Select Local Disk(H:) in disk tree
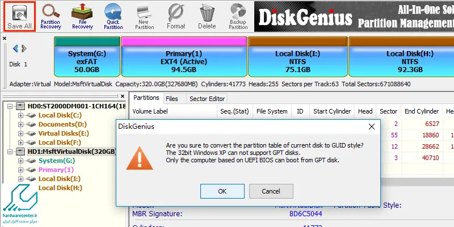The image size is (454, 227). click(60, 188)
